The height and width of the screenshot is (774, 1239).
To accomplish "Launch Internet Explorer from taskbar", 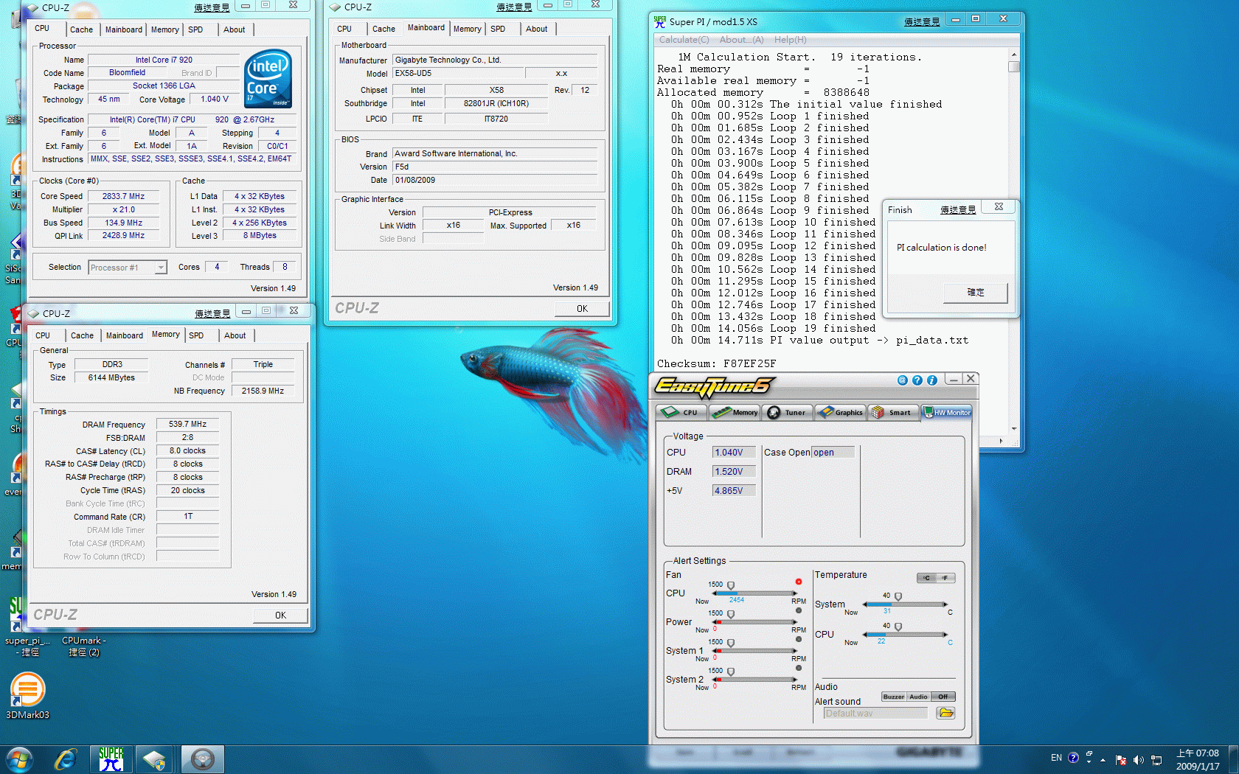I will click(66, 759).
